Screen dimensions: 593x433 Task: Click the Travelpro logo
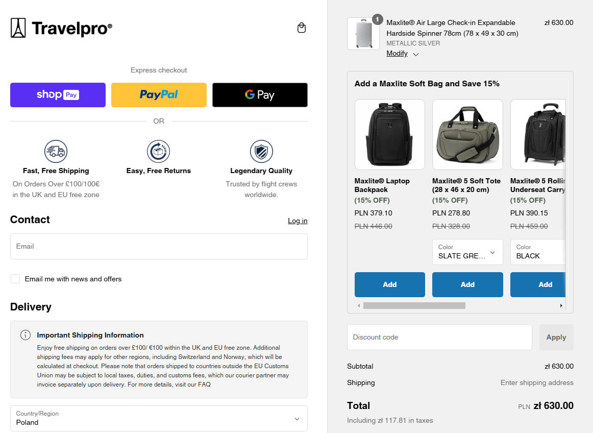61,28
